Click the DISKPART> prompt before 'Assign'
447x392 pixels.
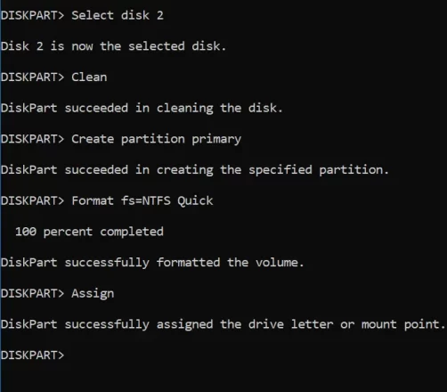[x=32, y=293]
